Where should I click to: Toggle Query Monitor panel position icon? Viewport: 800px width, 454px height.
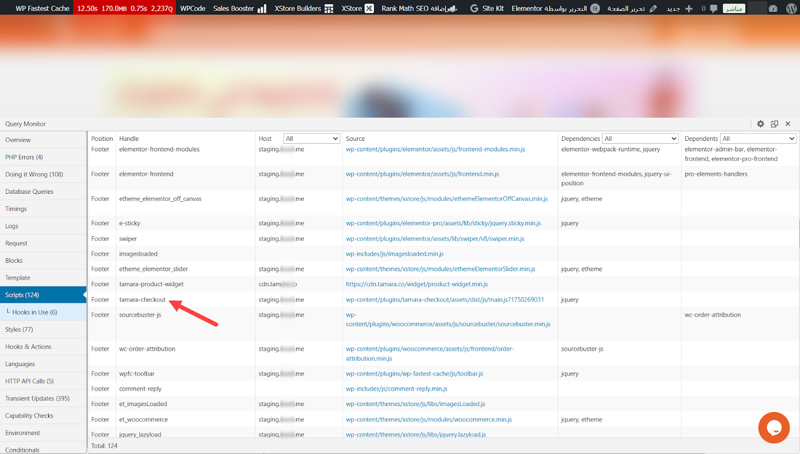tap(774, 124)
